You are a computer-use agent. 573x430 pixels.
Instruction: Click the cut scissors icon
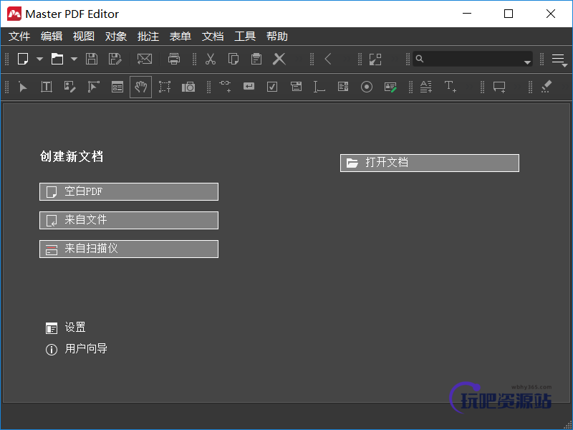pyautogui.click(x=211, y=59)
